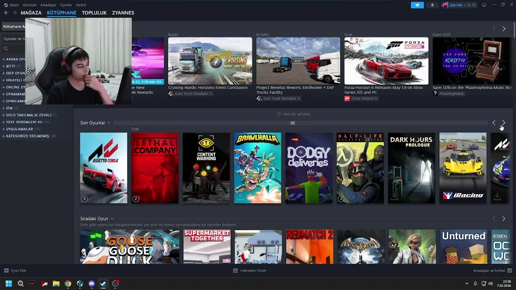Switch to Big Picture mode monitor icon

pos(484,5)
